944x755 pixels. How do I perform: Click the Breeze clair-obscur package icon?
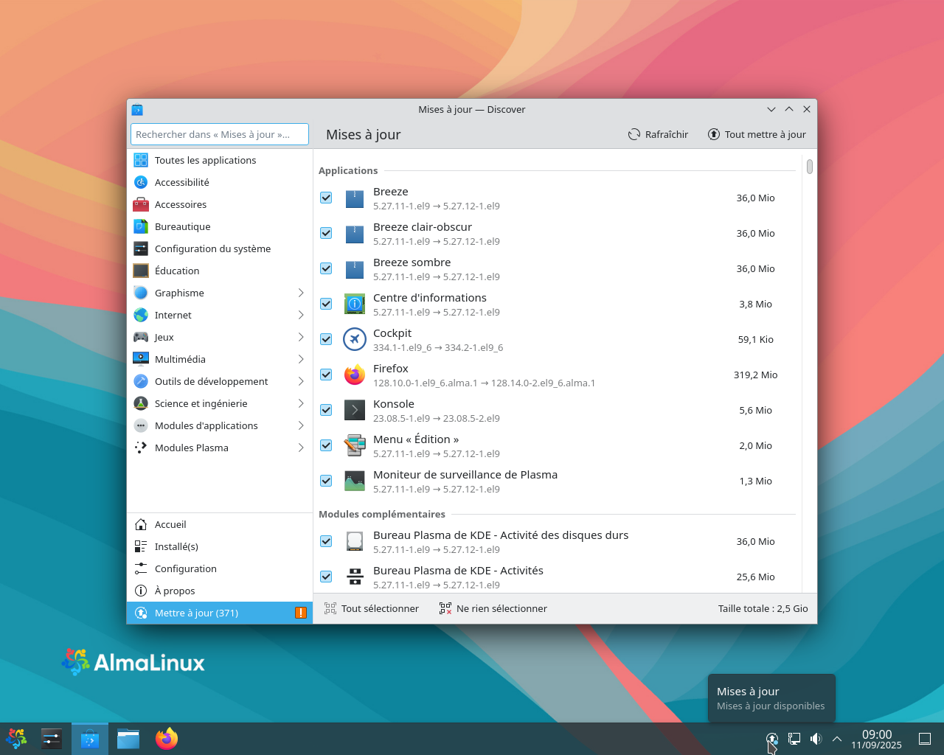point(355,234)
